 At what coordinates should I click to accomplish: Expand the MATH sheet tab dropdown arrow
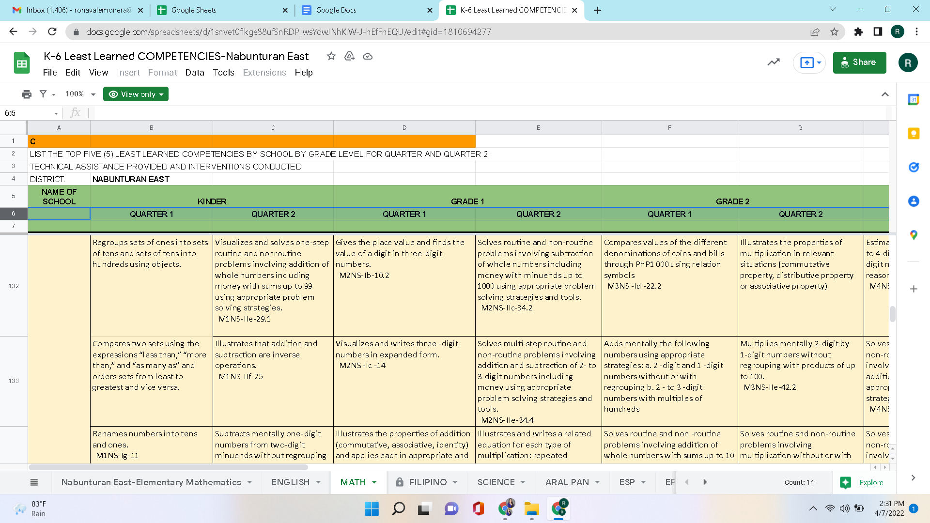pos(374,482)
